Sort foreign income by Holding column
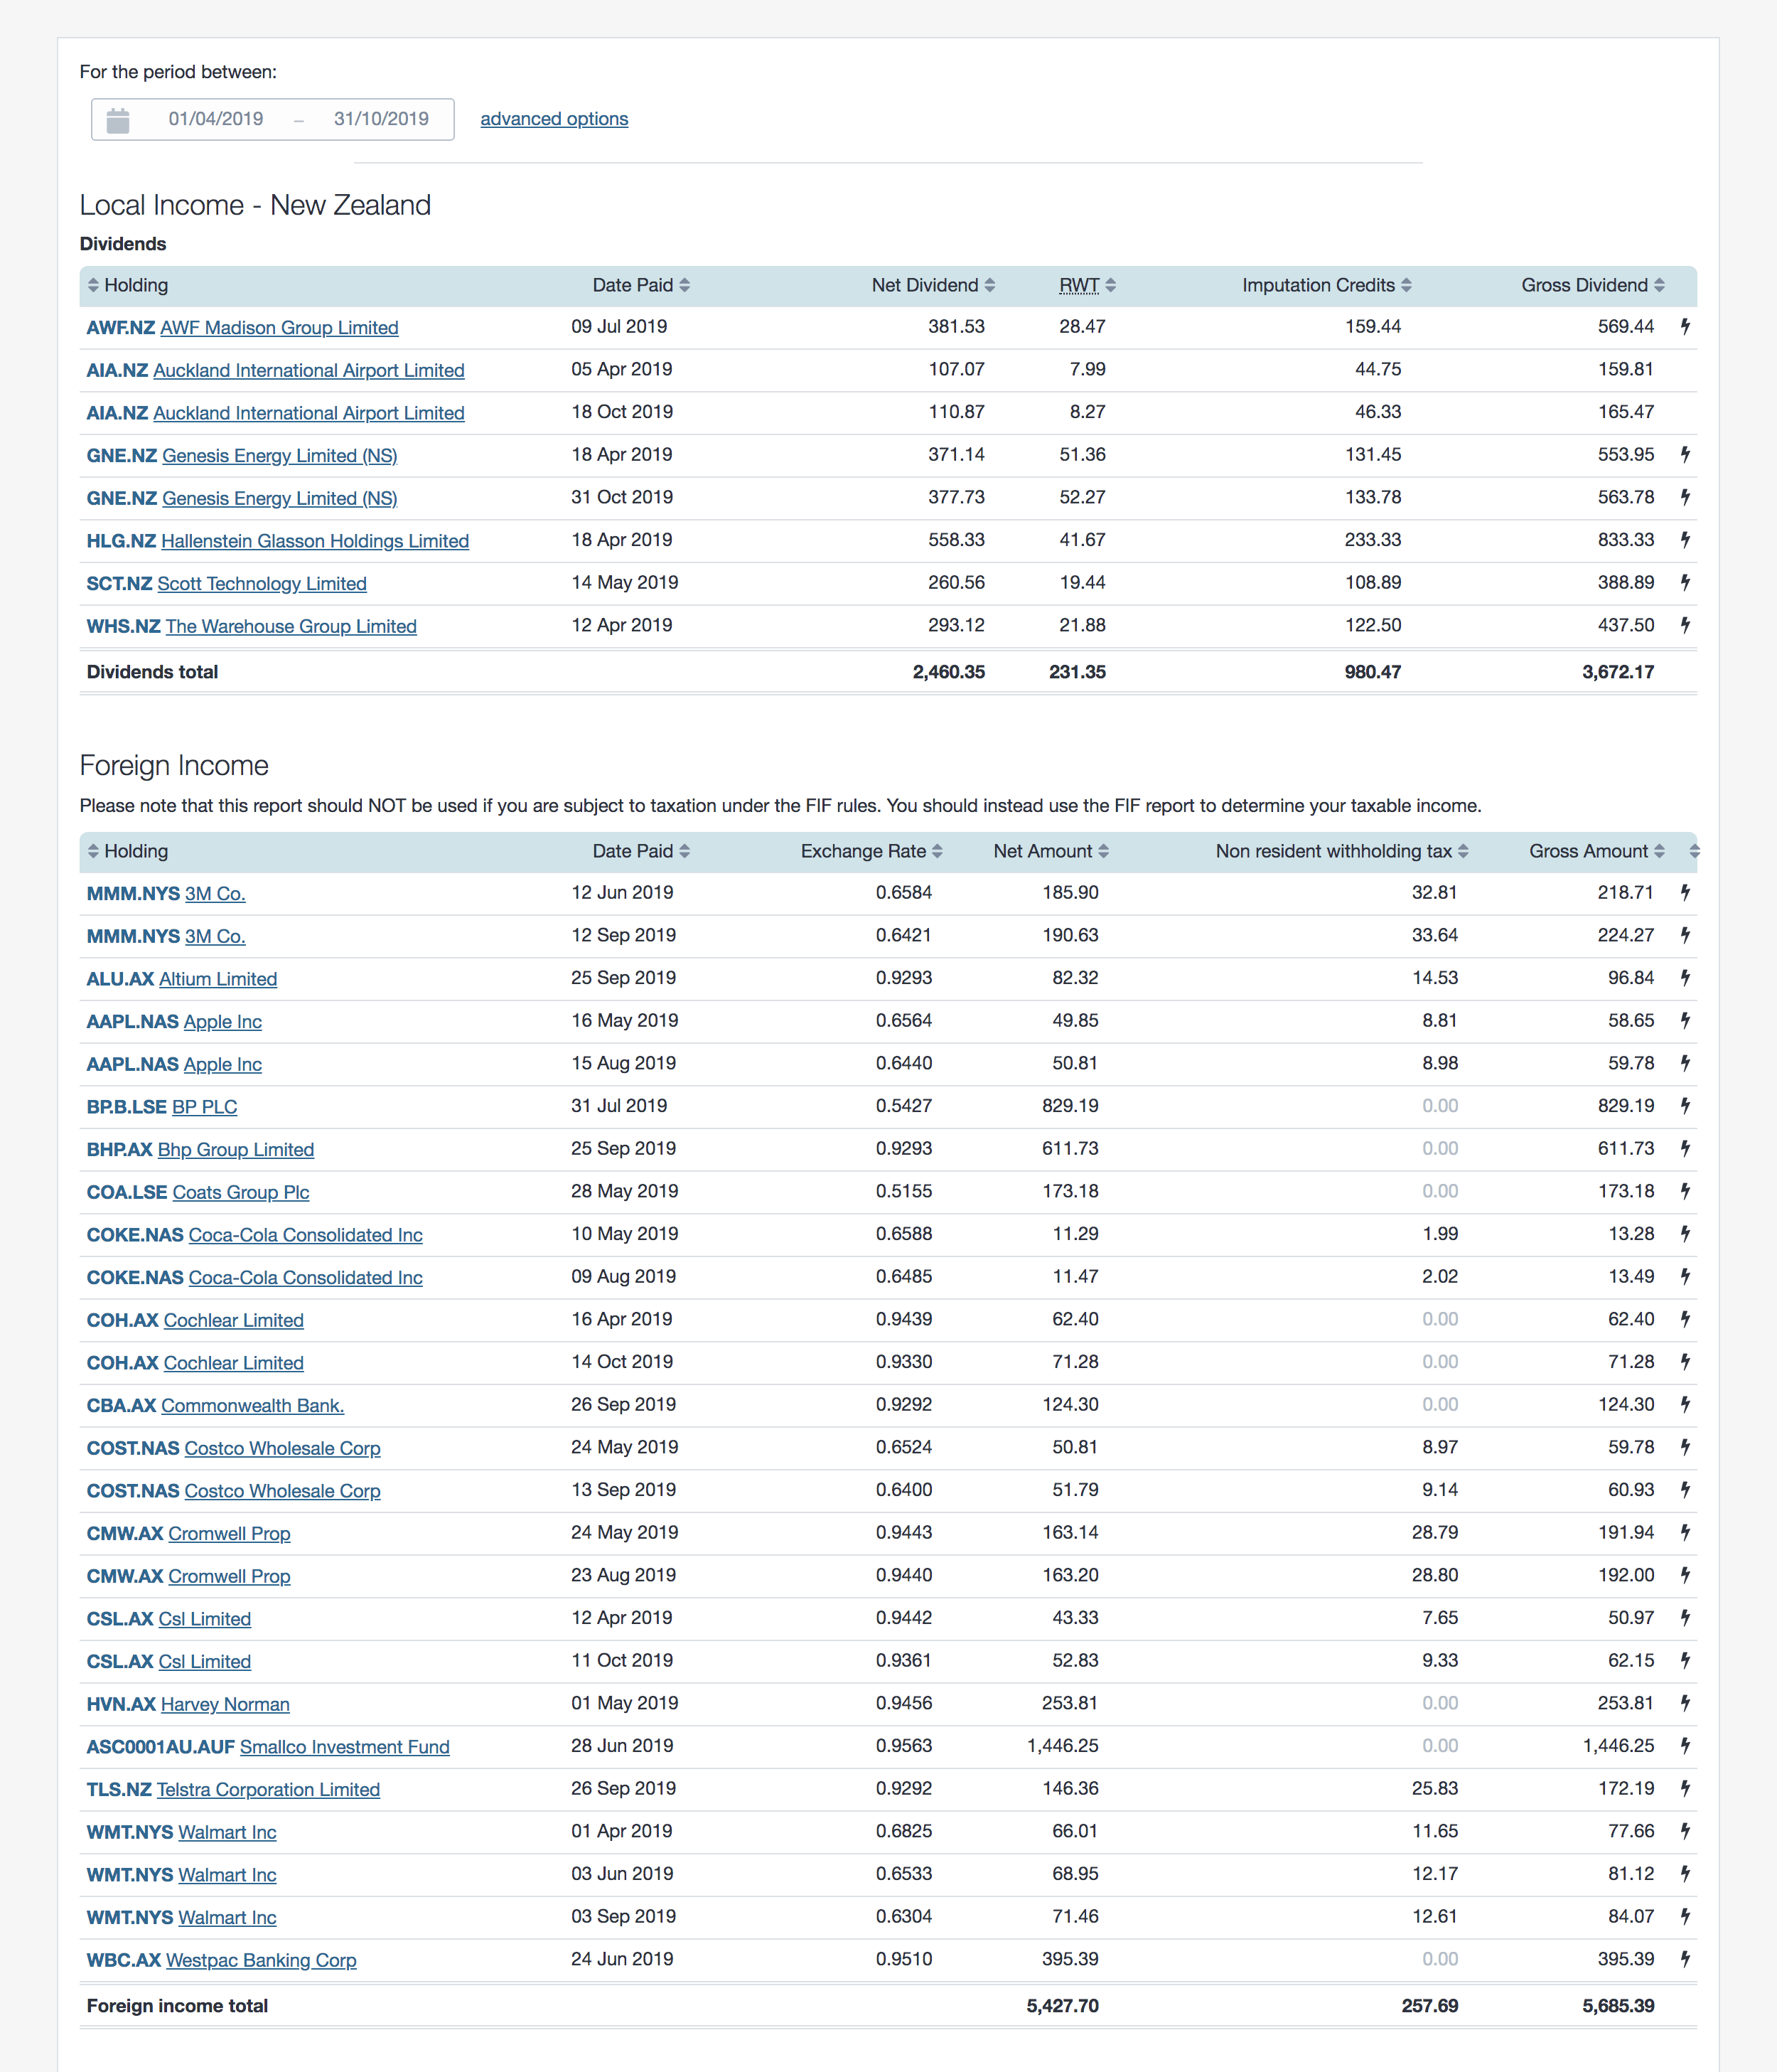Viewport: 1777px width, 2072px height. [x=128, y=852]
